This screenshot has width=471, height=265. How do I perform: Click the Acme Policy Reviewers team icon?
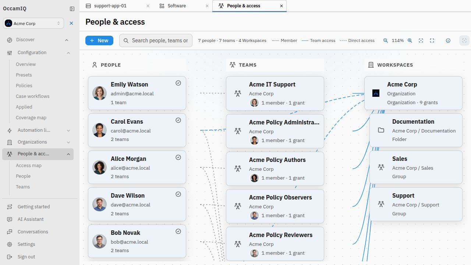[x=238, y=244]
